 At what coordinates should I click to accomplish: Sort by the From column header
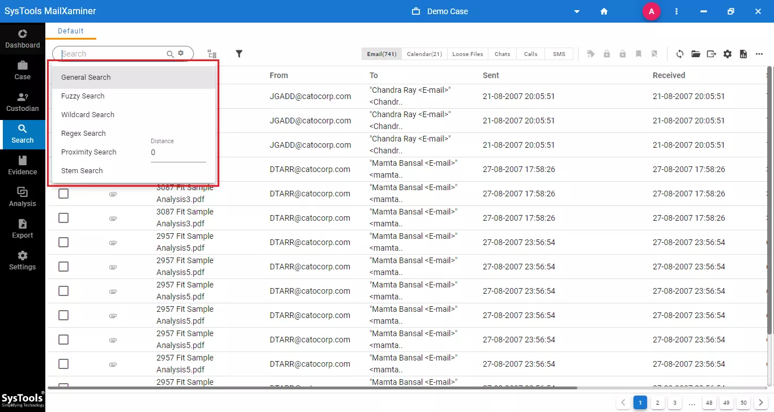point(279,75)
